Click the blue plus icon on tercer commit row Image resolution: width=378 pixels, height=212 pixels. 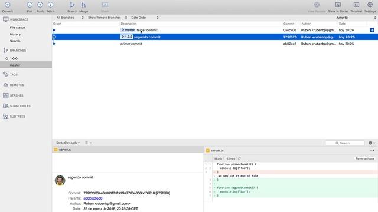[x=372, y=30]
